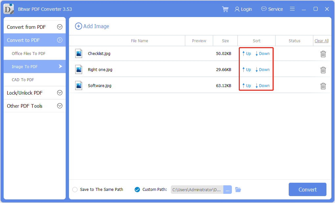Image resolution: width=335 pixels, height=203 pixels.
Task: Open the shopping cart icon
Action: [x=225, y=9]
